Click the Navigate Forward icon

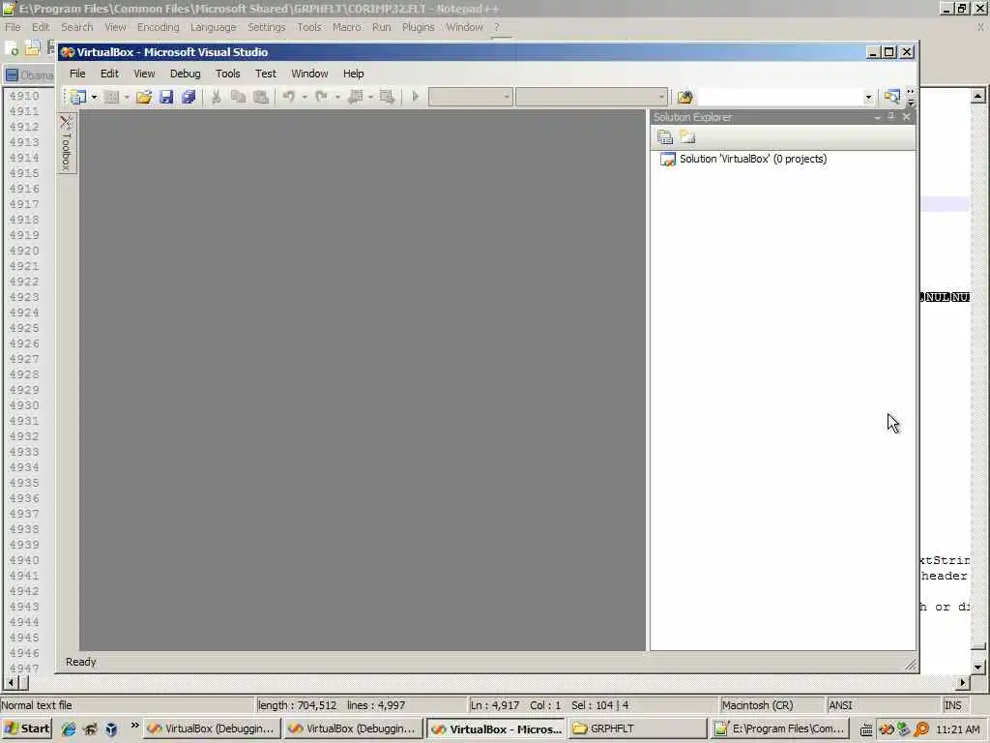click(x=387, y=97)
